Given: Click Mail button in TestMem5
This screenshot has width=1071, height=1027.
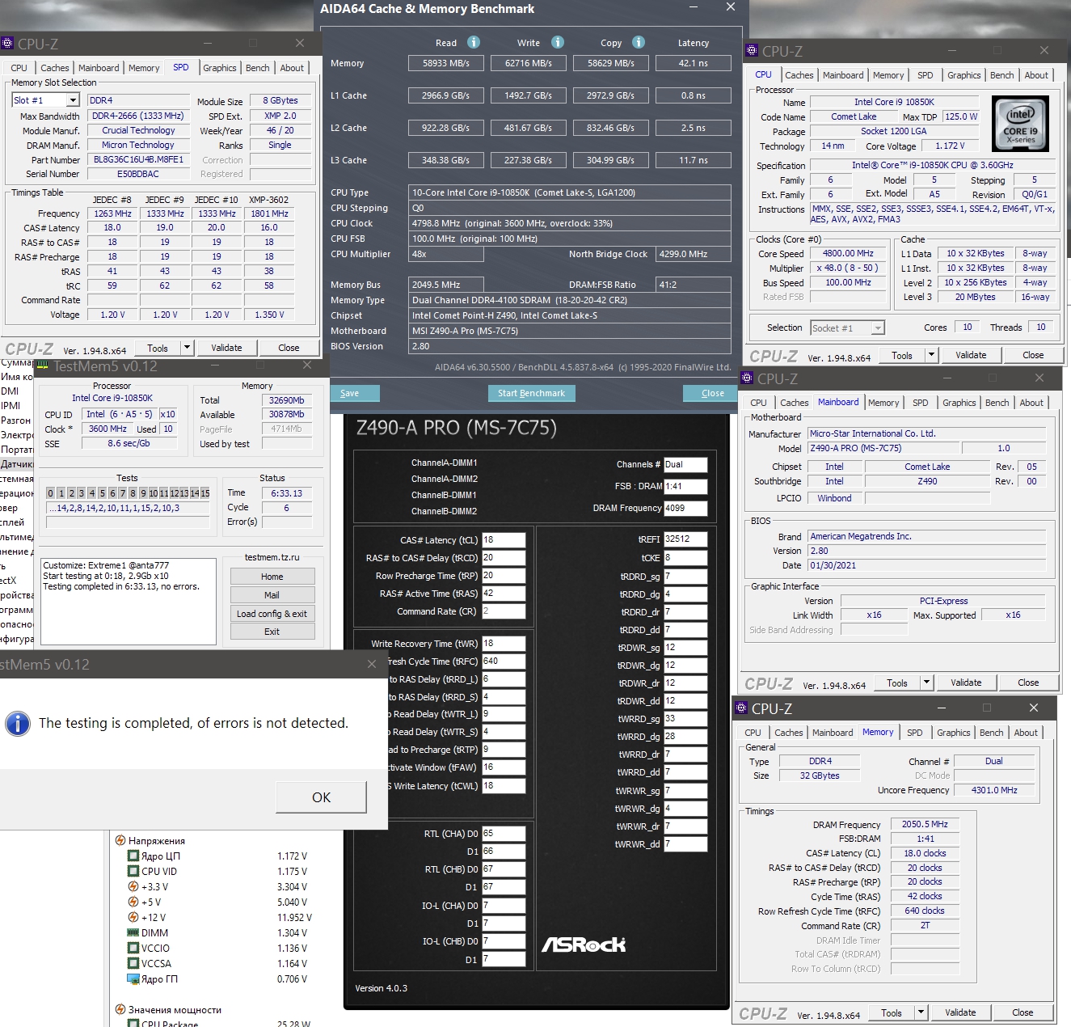Looking at the screenshot, I should (x=272, y=595).
